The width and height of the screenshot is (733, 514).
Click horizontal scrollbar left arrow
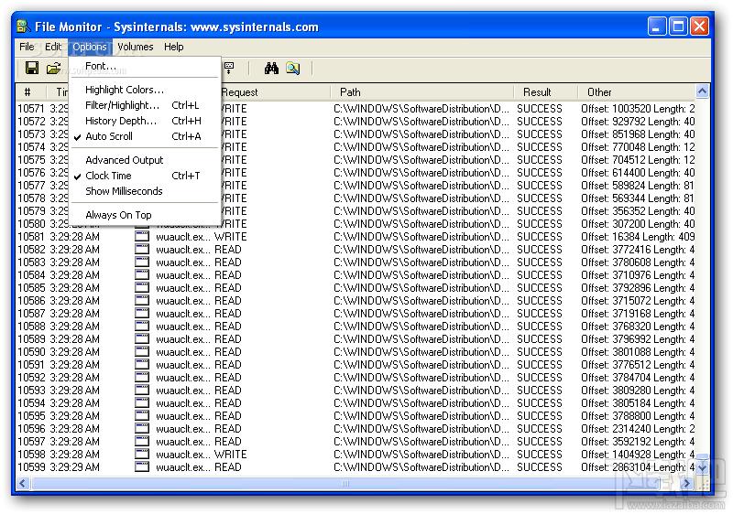[x=23, y=484]
